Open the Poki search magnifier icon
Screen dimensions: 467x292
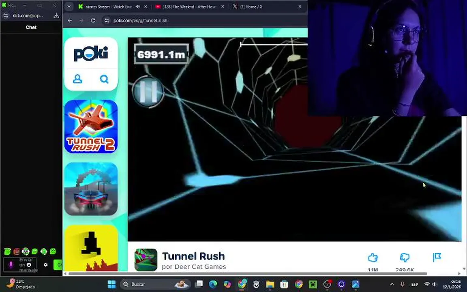(x=104, y=79)
